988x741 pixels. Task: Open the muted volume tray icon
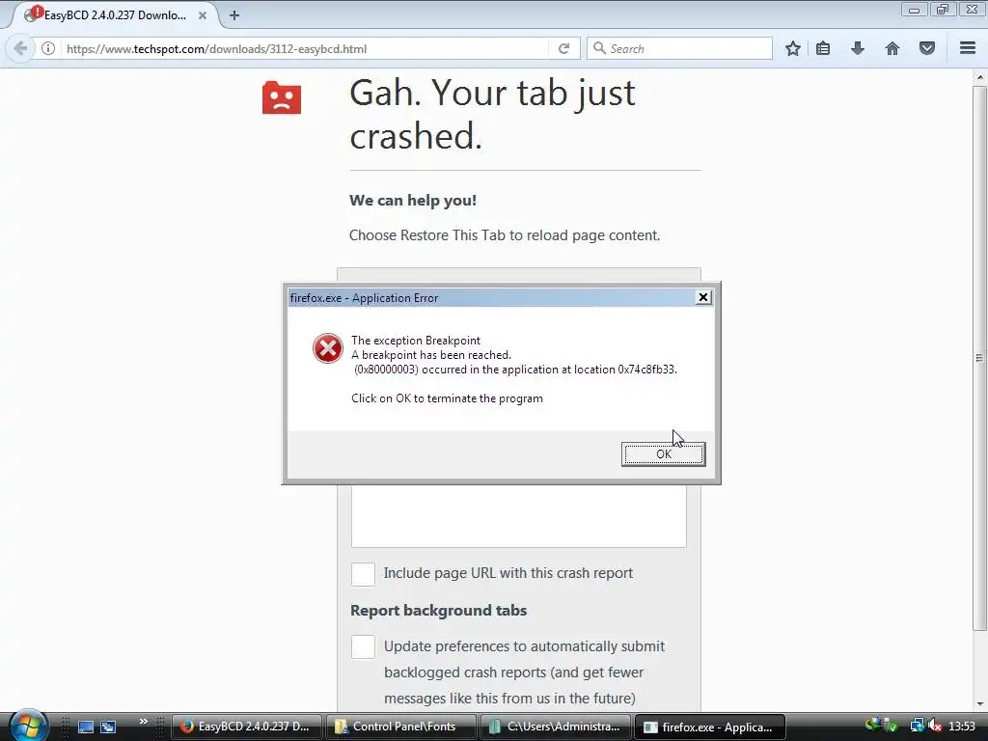click(934, 727)
